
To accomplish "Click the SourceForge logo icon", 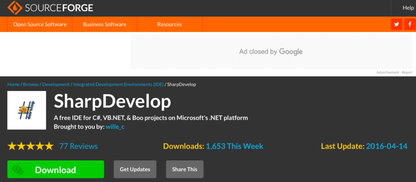I will pyautogui.click(x=15, y=8).
